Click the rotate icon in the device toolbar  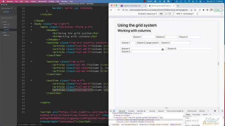pyautogui.click(x=197, y=14)
